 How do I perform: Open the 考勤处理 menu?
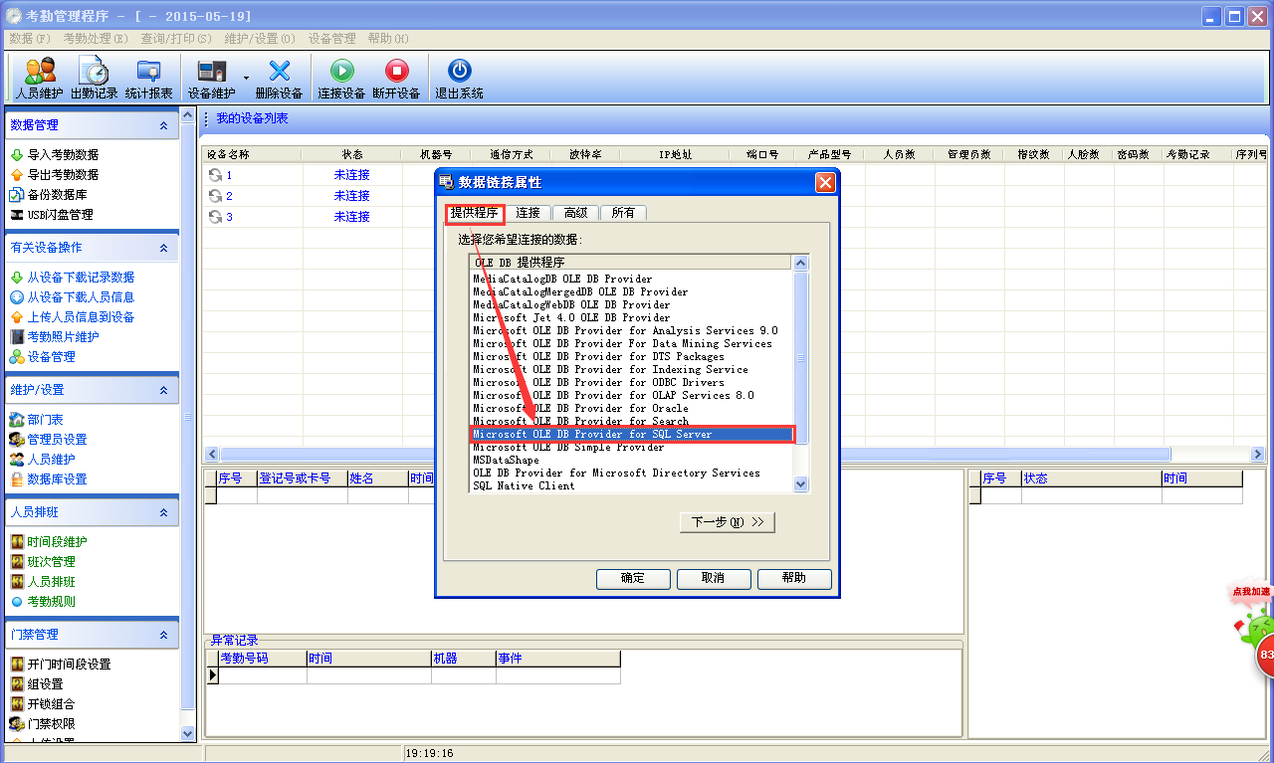click(x=96, y=39)
